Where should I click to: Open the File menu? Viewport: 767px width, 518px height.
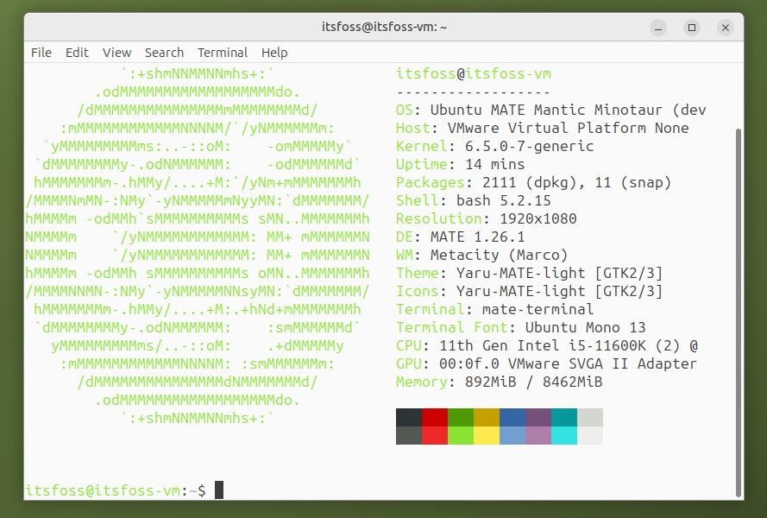(x=41, y=53)
